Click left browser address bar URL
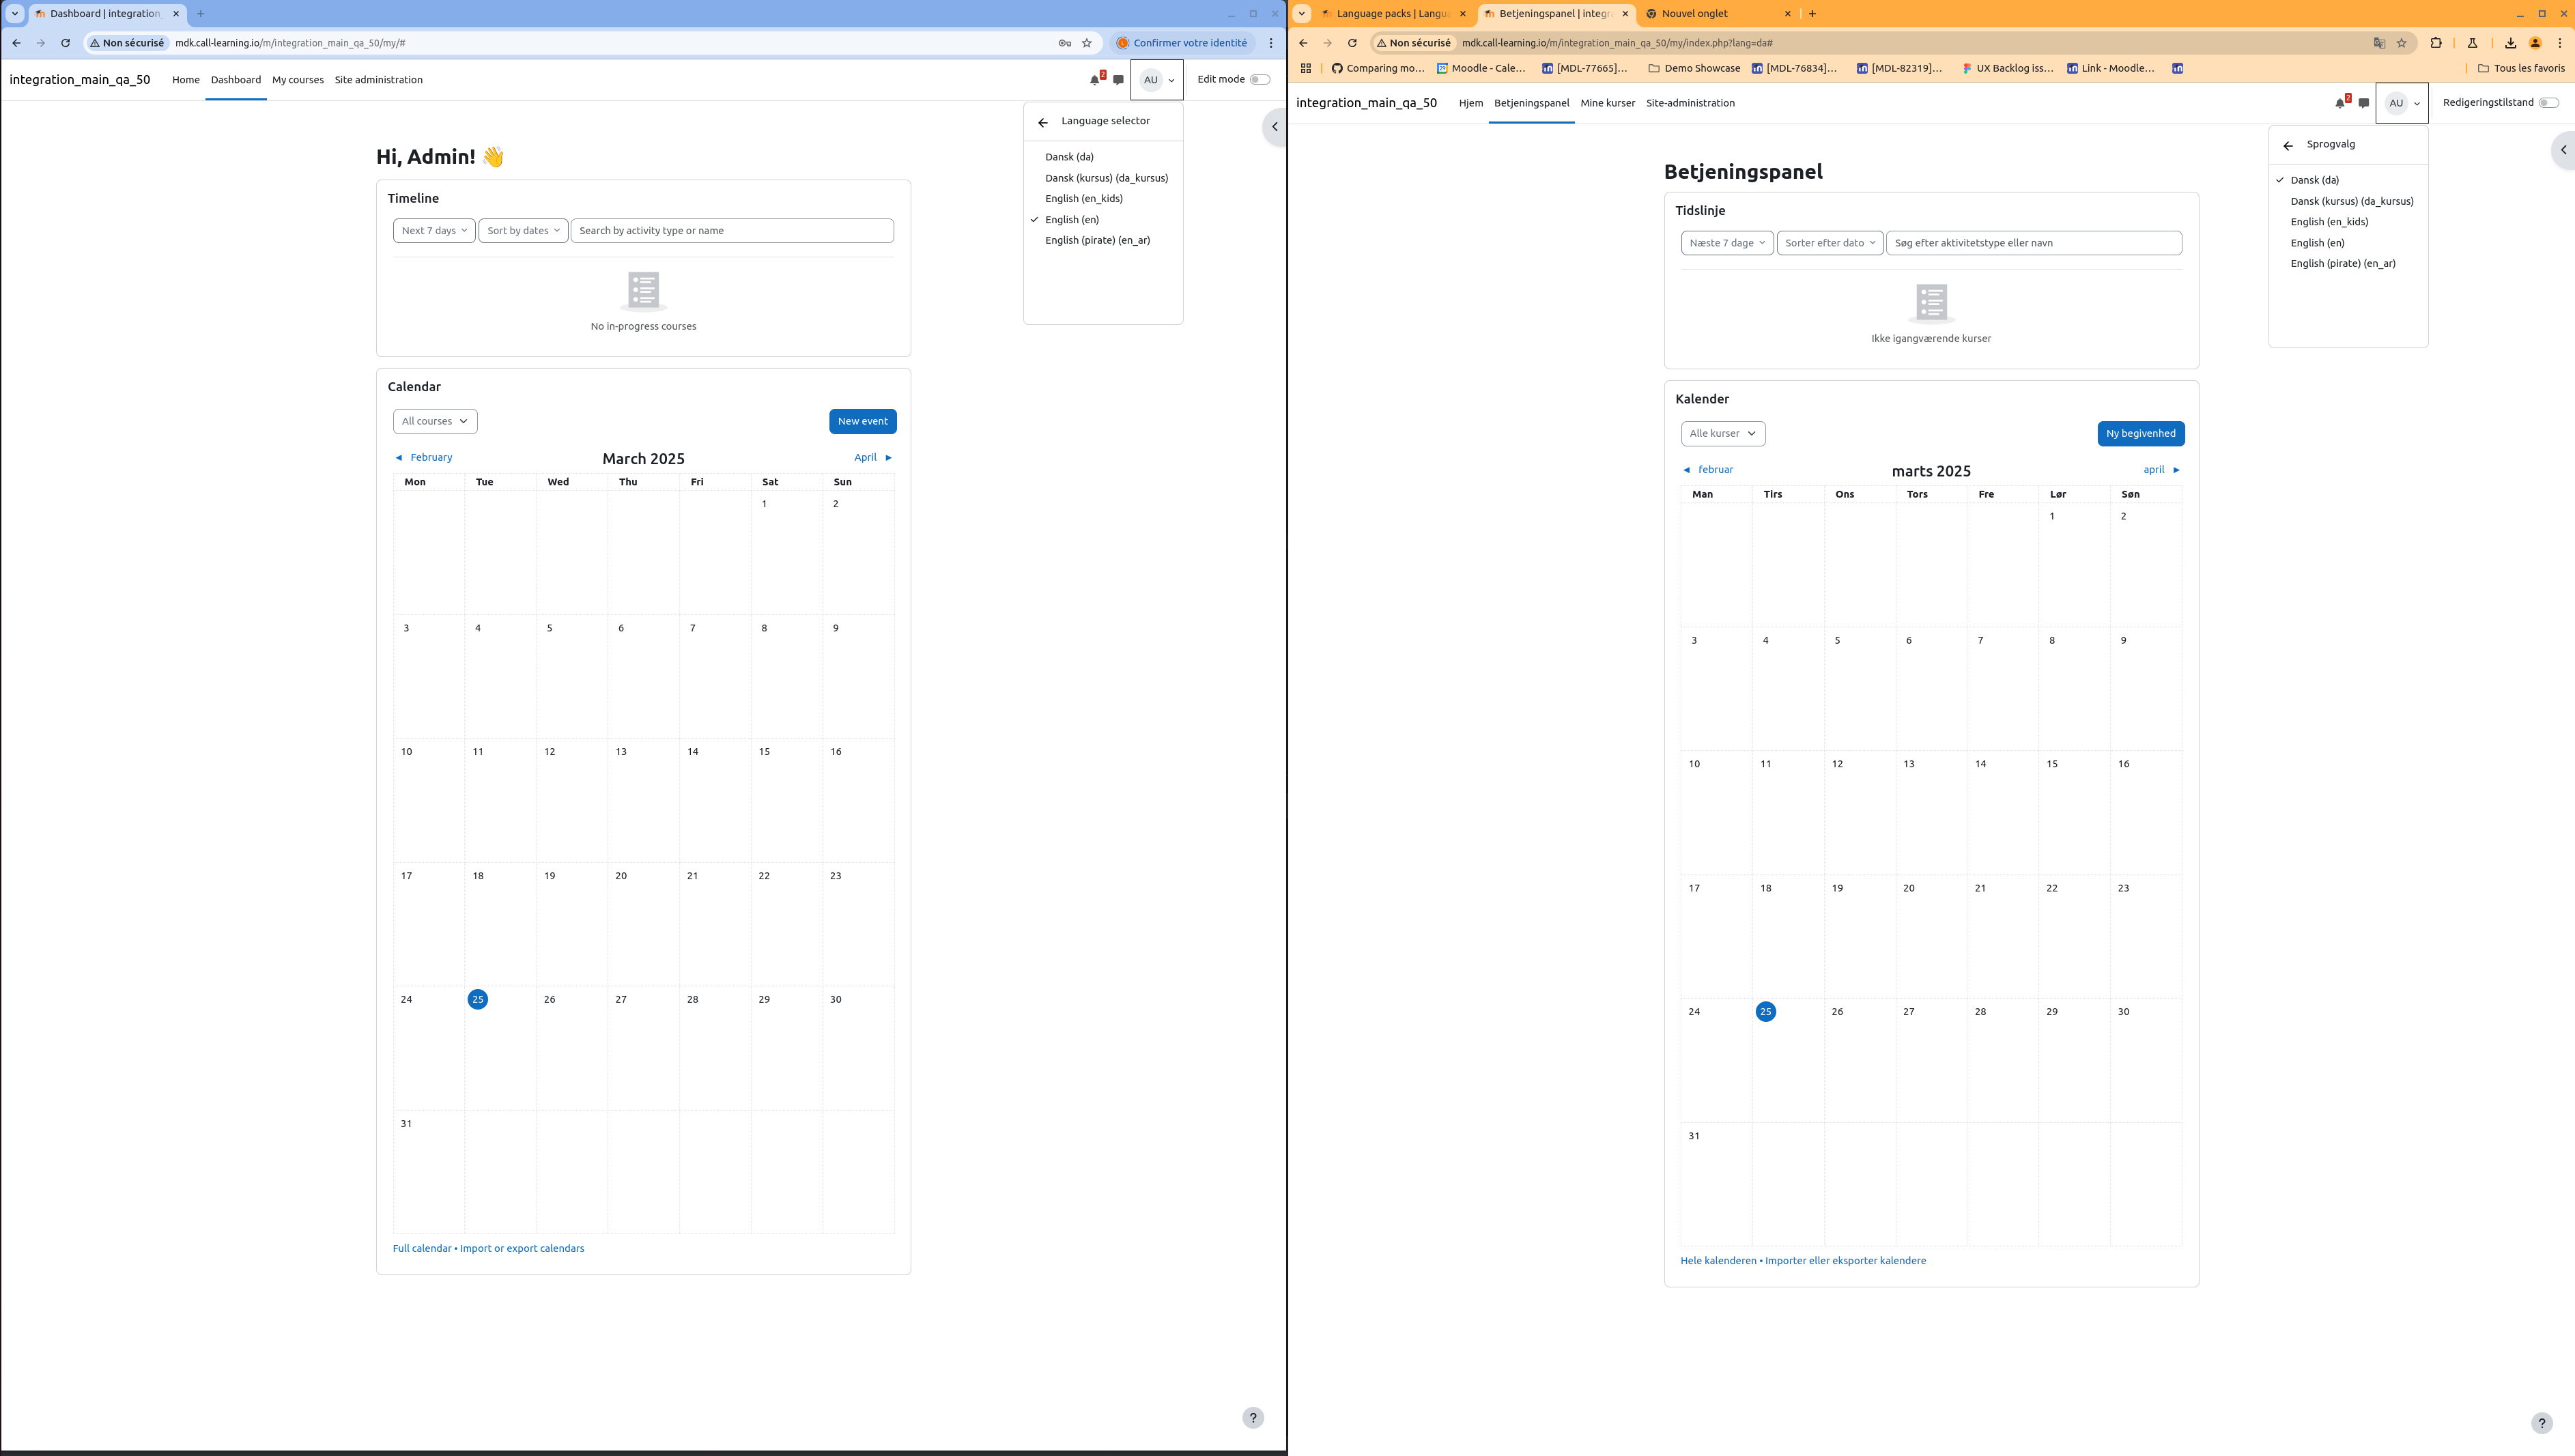2575x1456 pixels. click(290, 43)
